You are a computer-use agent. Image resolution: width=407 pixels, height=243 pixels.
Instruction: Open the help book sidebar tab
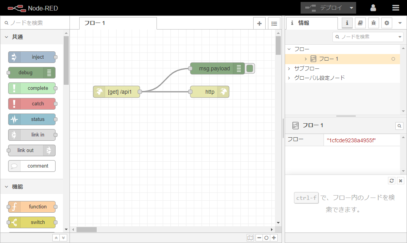coord(360,23)
